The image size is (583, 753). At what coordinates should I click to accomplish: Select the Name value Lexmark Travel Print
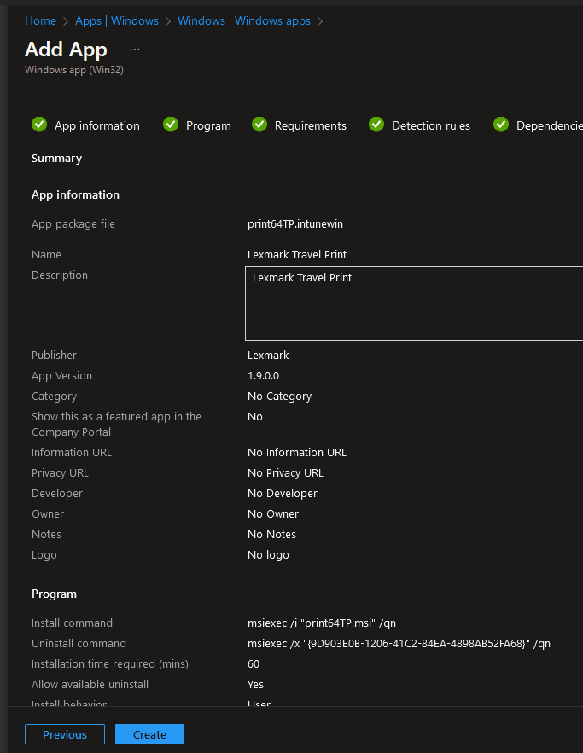tap(297, 254)
